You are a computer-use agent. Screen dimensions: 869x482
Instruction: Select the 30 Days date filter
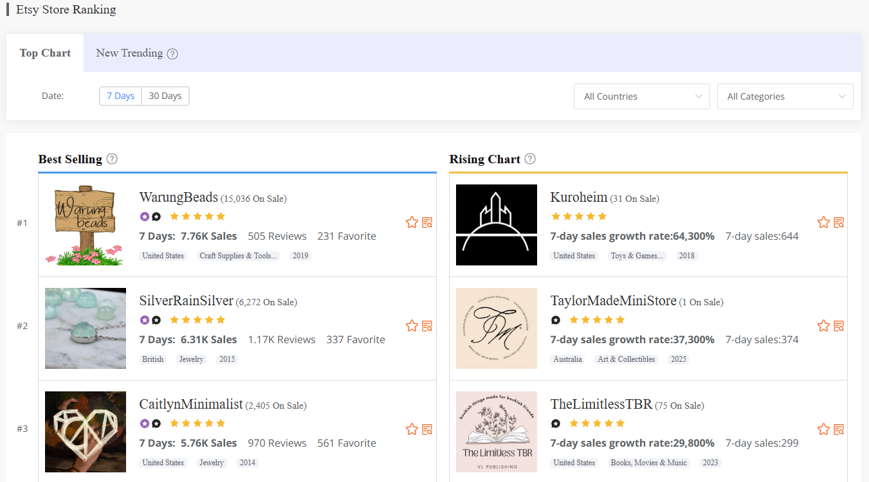(165, 96)
